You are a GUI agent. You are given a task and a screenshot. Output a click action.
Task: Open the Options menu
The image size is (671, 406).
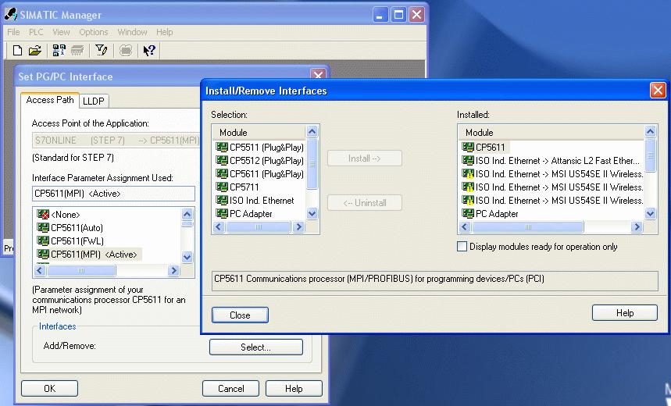click(93, 32)
